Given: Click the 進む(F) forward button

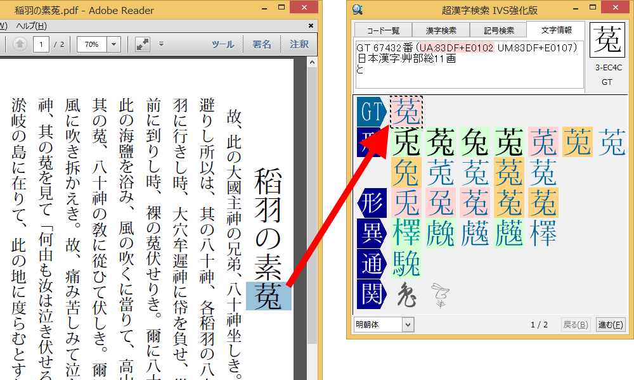Looking at the screenshot, I should [611, 325].
